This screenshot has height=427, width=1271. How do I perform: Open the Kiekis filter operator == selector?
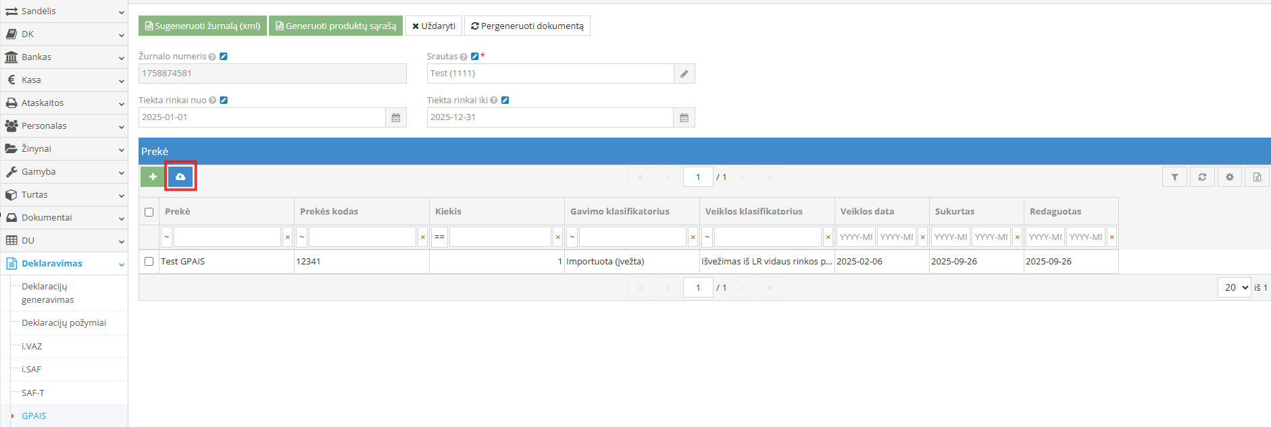coord(440,237)
